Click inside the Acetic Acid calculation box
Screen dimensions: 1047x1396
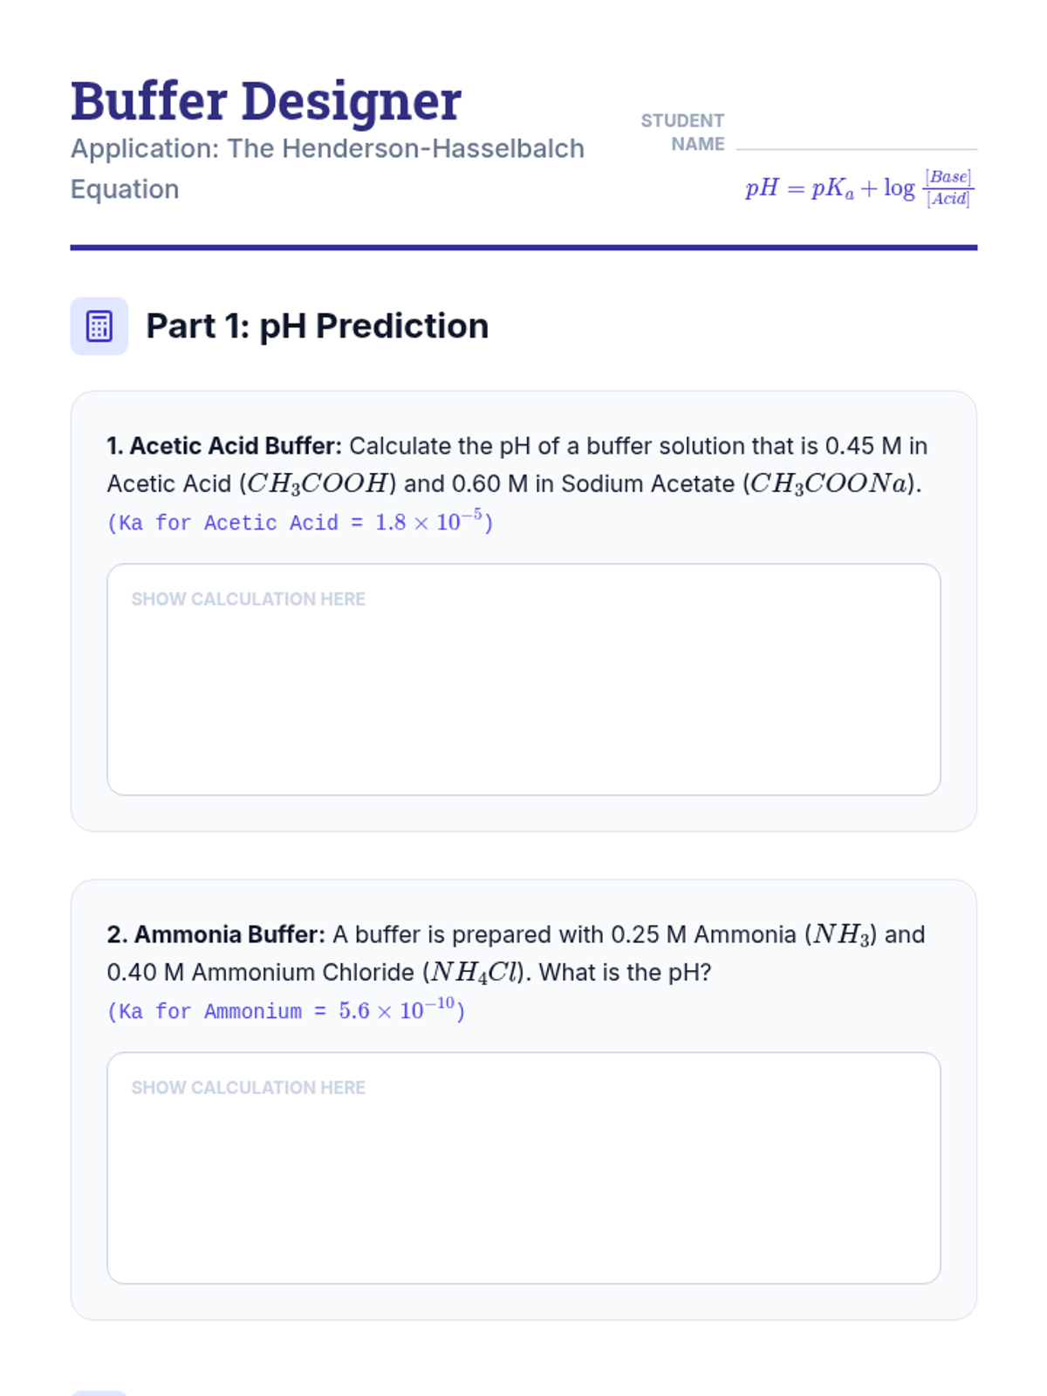pyautogui.click(x=523, y=679)
